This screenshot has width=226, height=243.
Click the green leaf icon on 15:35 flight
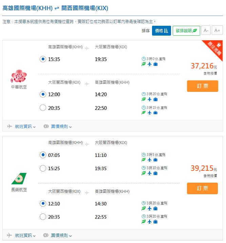click(144, 64)
